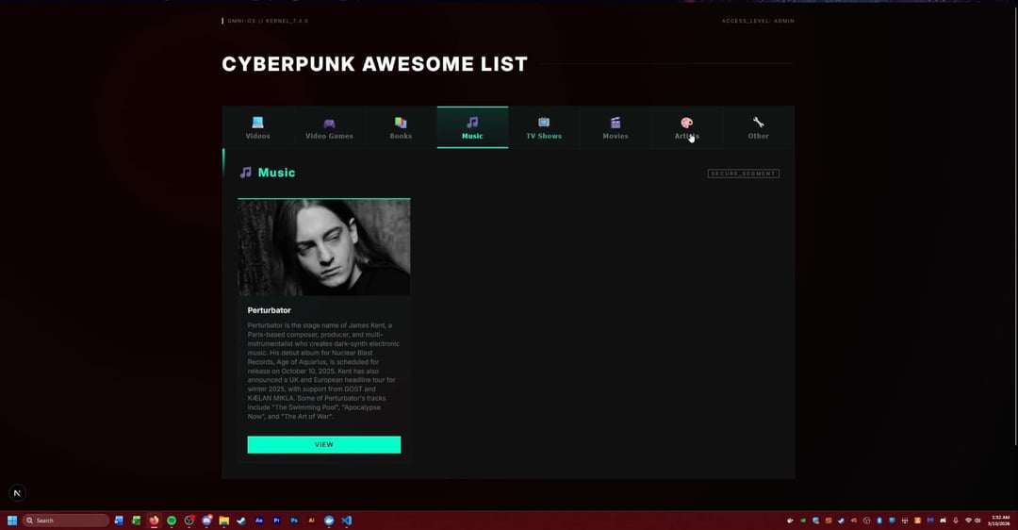
Task: Click the system clock in the taskbar
Action: pos(1000,521)
